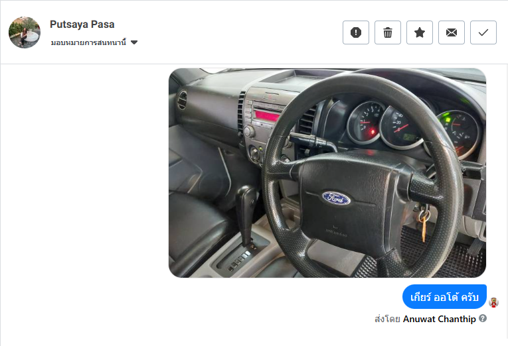Image resolution: width=508 pixels, height=346 pixels.
Task: Click the Putsaya Pasa contact name
Action: click(x=82, y=25)
